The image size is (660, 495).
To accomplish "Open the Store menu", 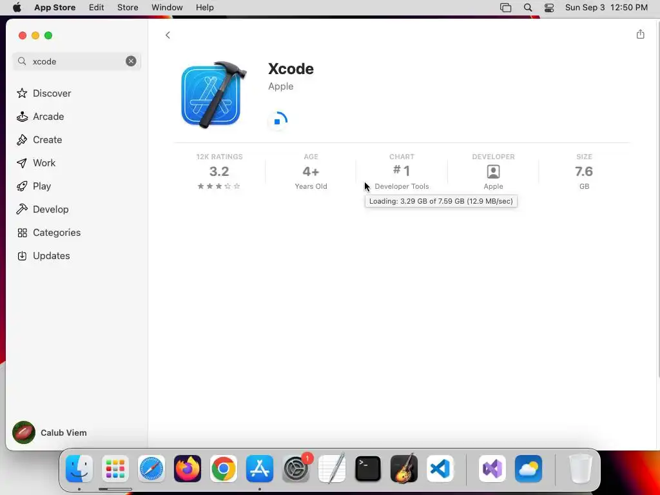I will tap(128, 8).
